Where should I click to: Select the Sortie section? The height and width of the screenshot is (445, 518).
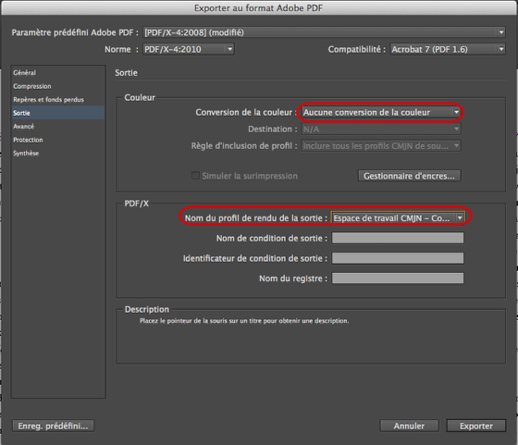57,113
